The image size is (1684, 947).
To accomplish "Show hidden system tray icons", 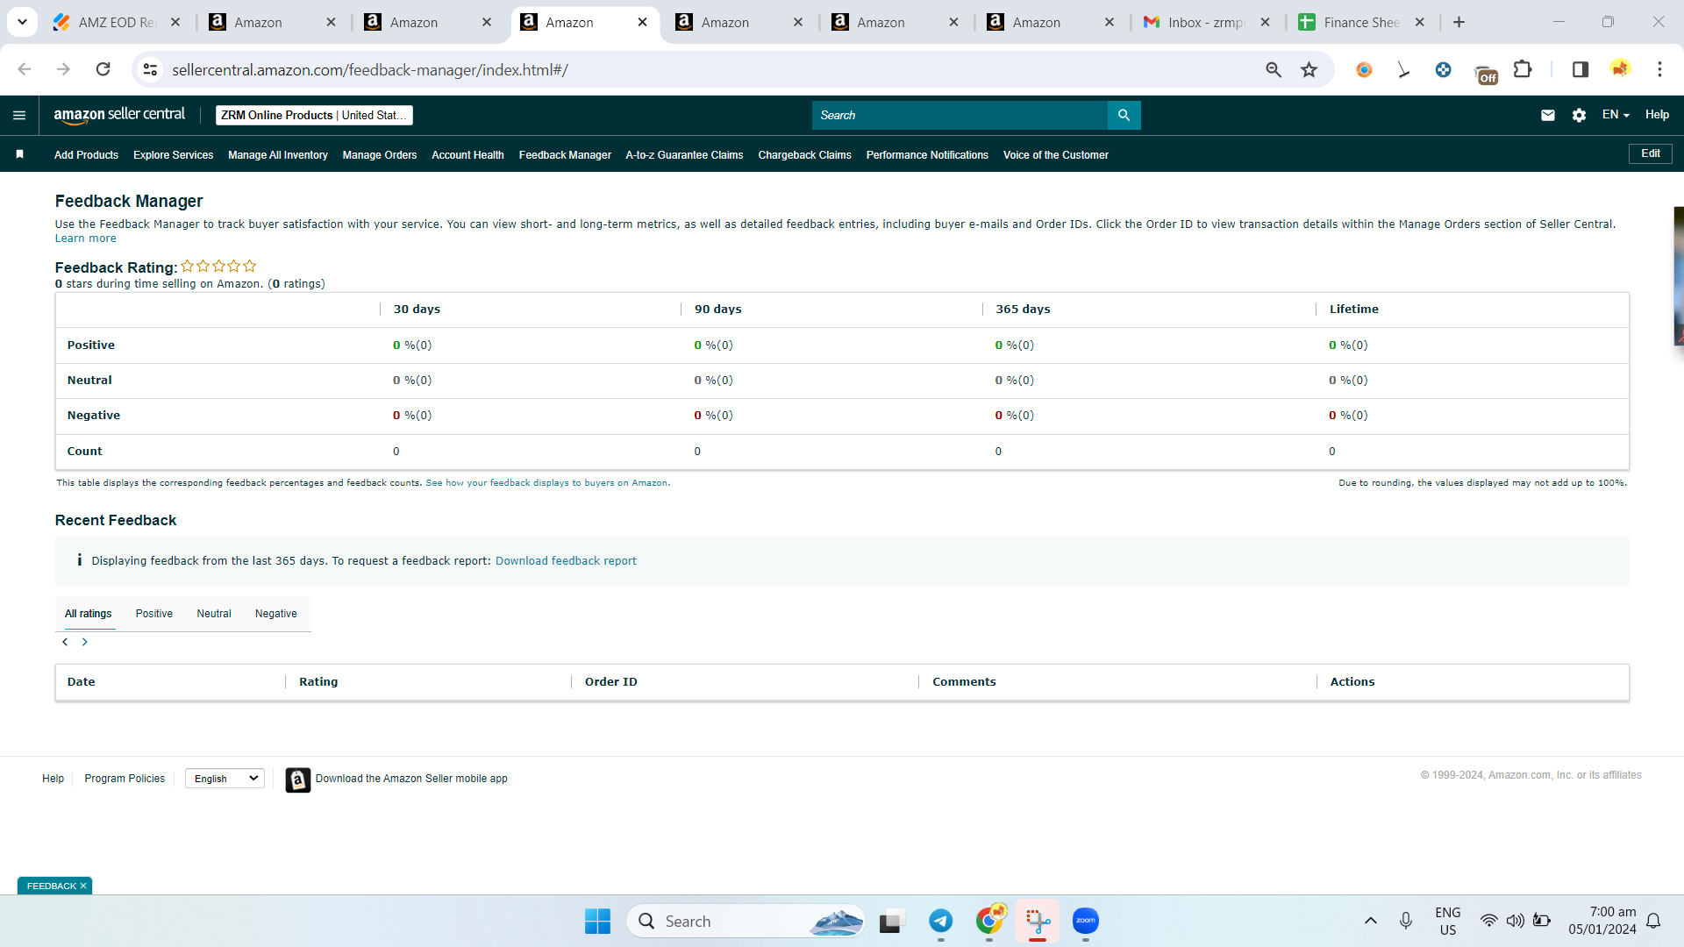I will 1371,922.
